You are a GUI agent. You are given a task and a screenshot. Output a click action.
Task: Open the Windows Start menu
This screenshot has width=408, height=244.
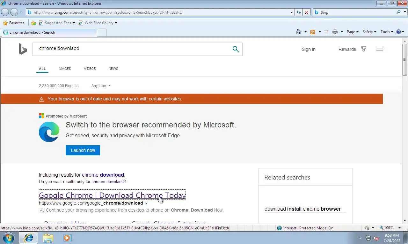(9, 238)
